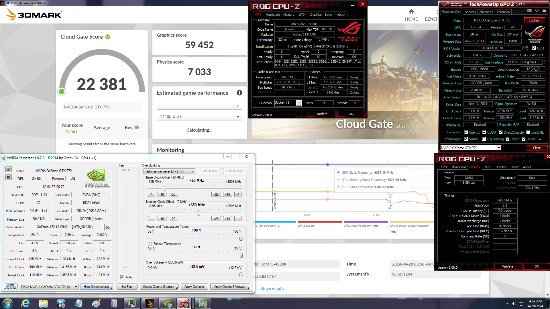Open the EVGA NVIDIA GeForce GTX 770 (0) dropdown
Screen dimensions: 550x309
click(49, 287)
